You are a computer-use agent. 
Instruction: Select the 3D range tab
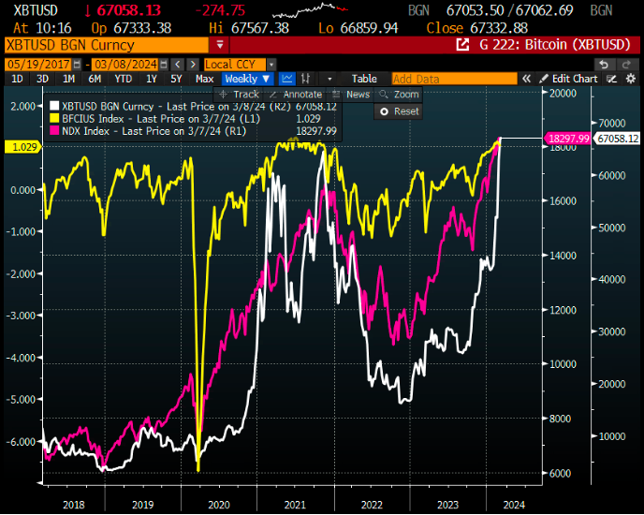click(42, 79)
